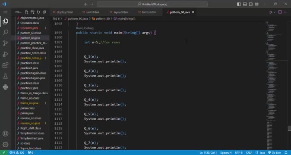Open the Extensions view
This screenshot has width=291, height=155.
click(x=5, y=65)
